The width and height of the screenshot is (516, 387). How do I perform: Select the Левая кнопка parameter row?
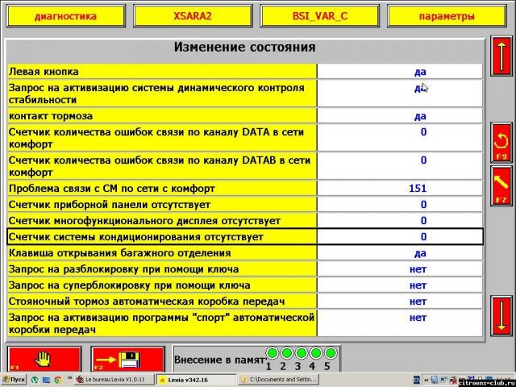(161, 71)
